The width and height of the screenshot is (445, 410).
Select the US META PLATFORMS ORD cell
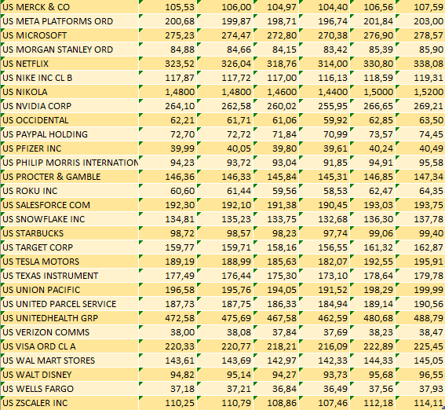pyautogui.click(x=70, y=21)
